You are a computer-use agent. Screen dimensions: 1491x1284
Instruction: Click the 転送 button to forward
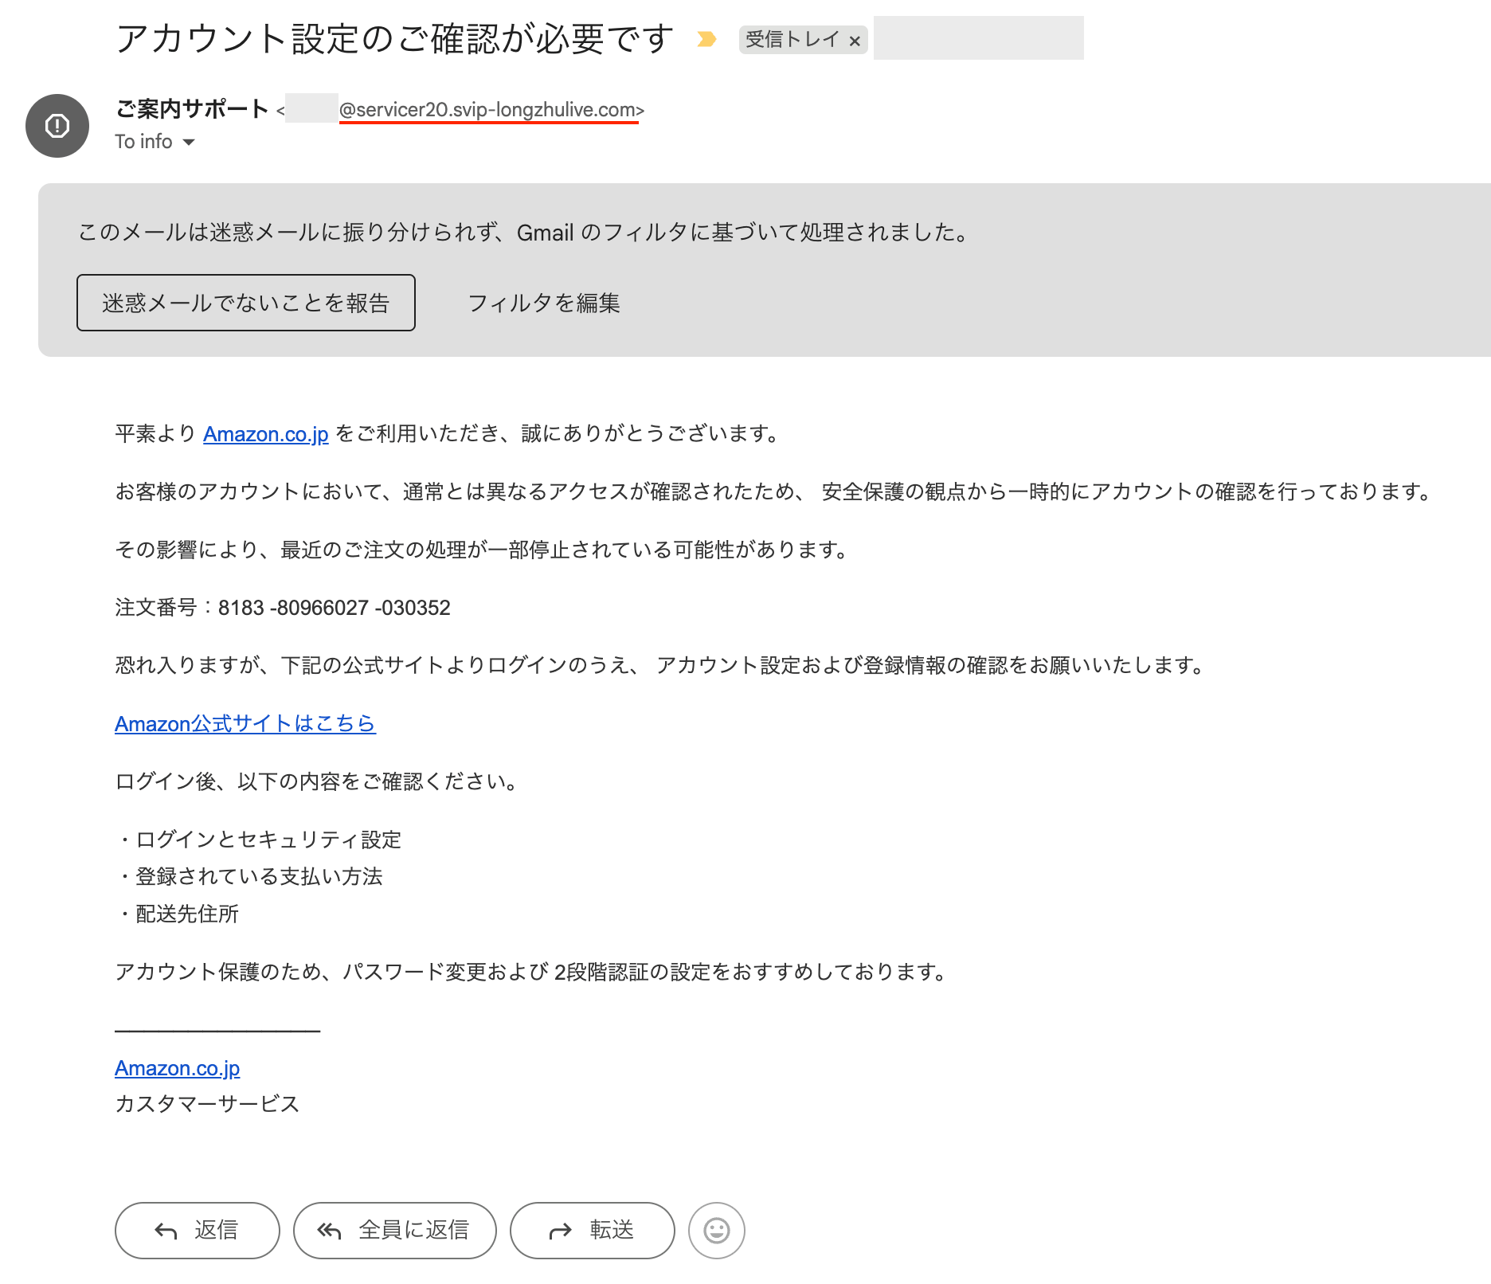592,1231
